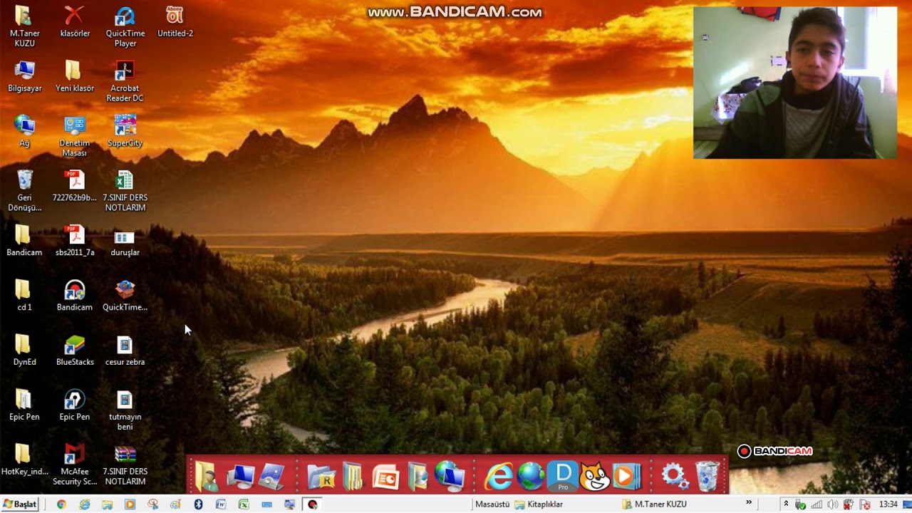
Task: Open the DynEd folder
Action: pyautogui.click(x=25, y=350)
